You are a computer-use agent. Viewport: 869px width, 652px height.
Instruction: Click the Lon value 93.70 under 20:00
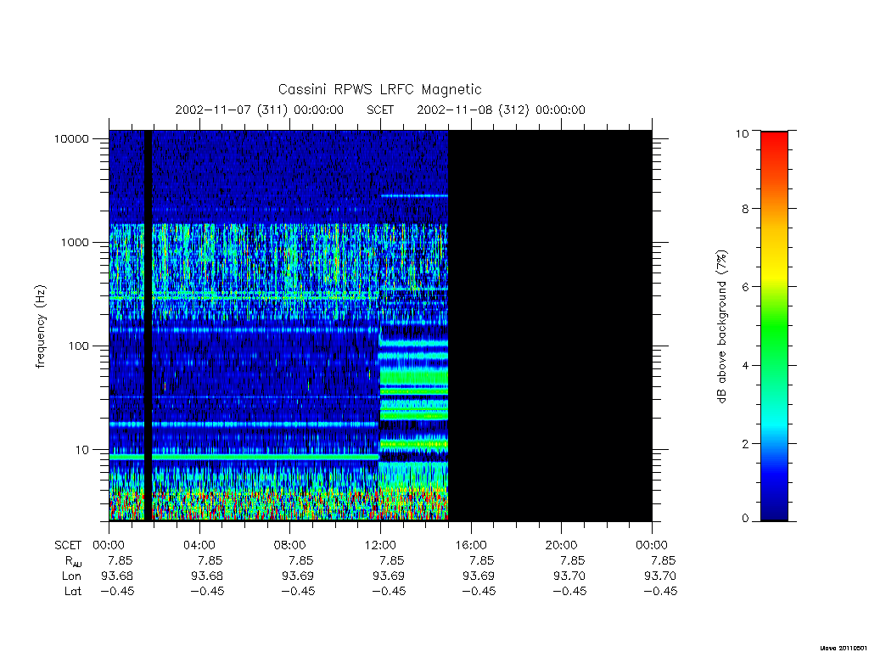tap(569, 576)
